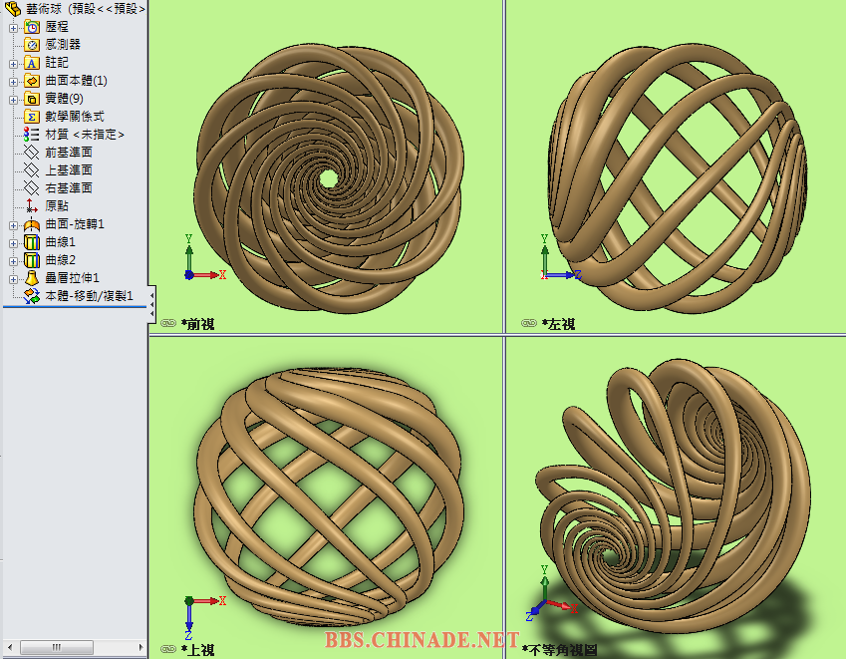Expand the 疊層拉伸1 feature
Screen dimensions: 846x659
point(14,279)
